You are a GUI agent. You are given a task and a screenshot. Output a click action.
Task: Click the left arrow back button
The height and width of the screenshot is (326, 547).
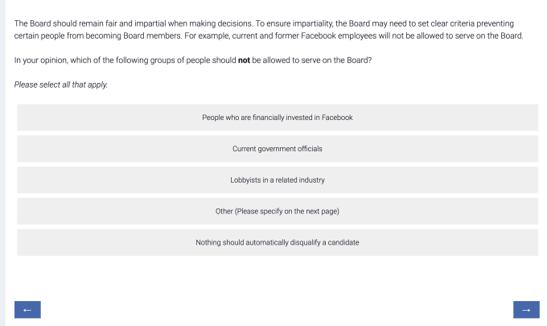pyautogui.click(x=27, y=309)
